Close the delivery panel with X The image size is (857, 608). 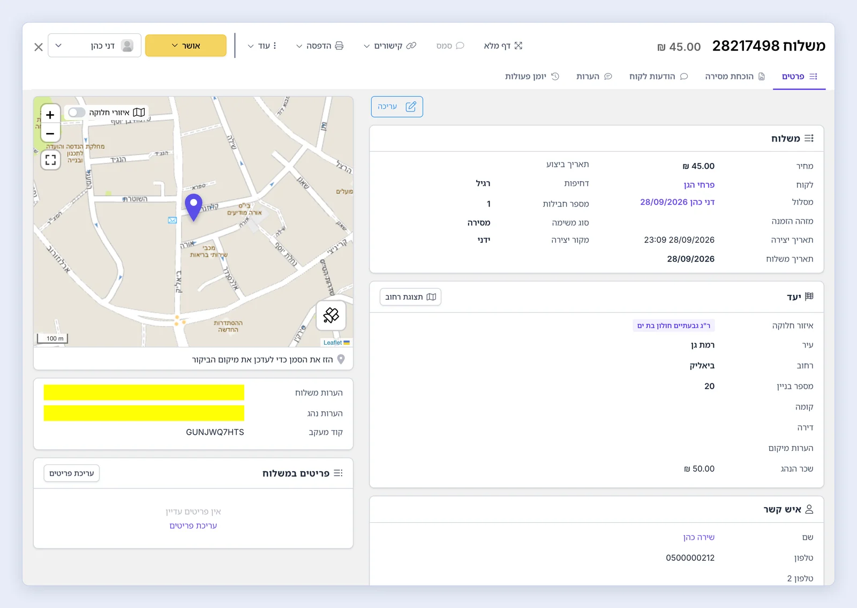tap(39, 47)
